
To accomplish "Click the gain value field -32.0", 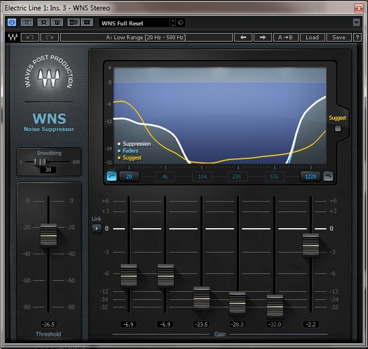I will pyautogui.click(x=274, y=325).
